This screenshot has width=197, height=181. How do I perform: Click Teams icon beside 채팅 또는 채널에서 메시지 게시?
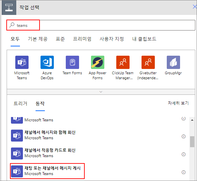[17, 171]
